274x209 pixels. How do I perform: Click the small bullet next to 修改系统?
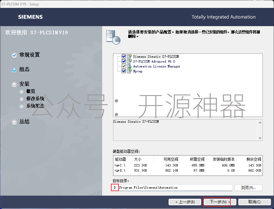(x=22, y=99)
